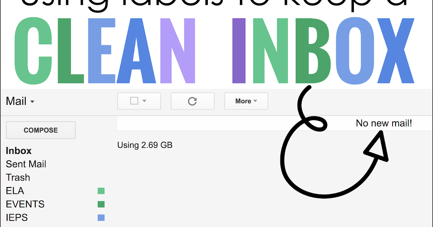This screenshot has height=227, width=433.
Task: Select the IEPS label
Action: (x=16, y=217)
